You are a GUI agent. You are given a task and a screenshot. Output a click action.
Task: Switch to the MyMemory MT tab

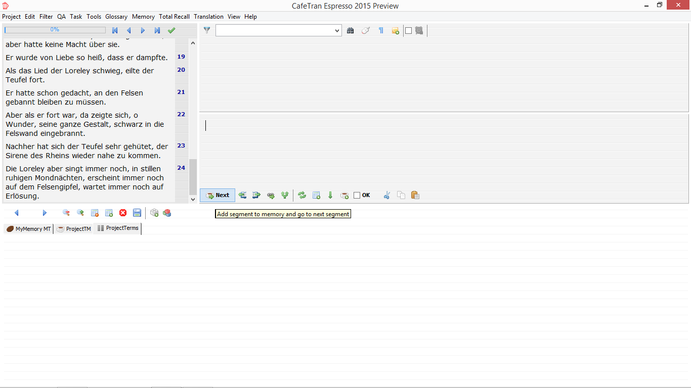28,229
